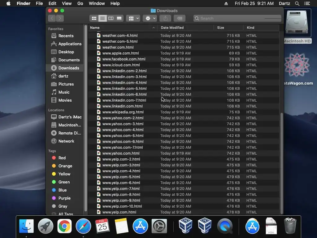The image size is (317, 238).
Task: Switch to column view in toolbar
Action: tap(111, 18)
